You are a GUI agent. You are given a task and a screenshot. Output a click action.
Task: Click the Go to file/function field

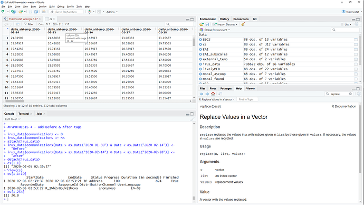(66, 12)
